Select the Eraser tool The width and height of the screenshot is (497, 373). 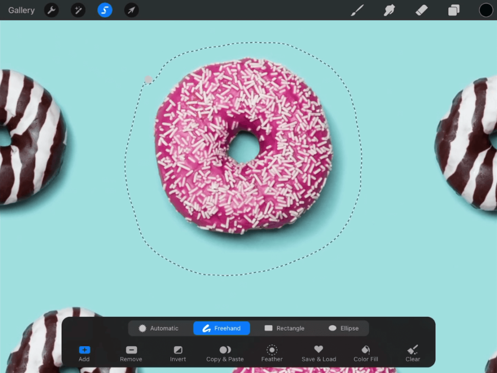click(x=421, y=10)
